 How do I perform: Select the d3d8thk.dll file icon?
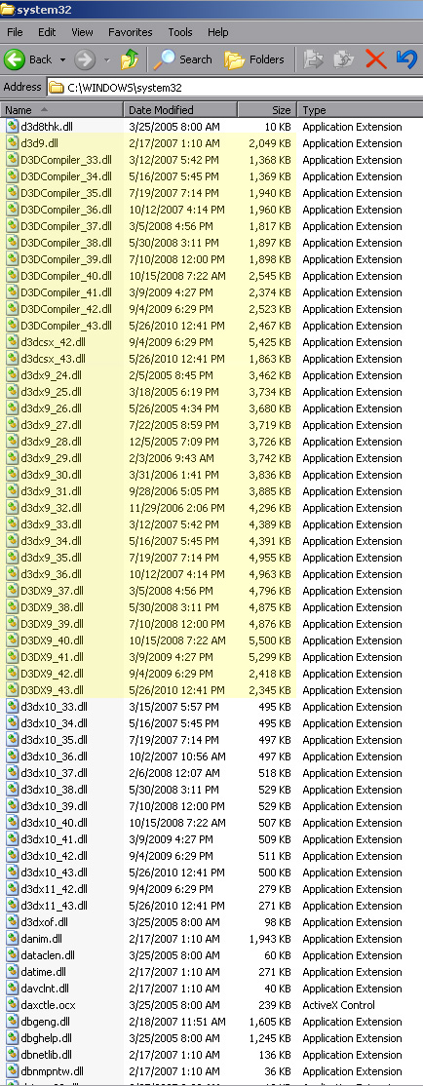(12, 127)
